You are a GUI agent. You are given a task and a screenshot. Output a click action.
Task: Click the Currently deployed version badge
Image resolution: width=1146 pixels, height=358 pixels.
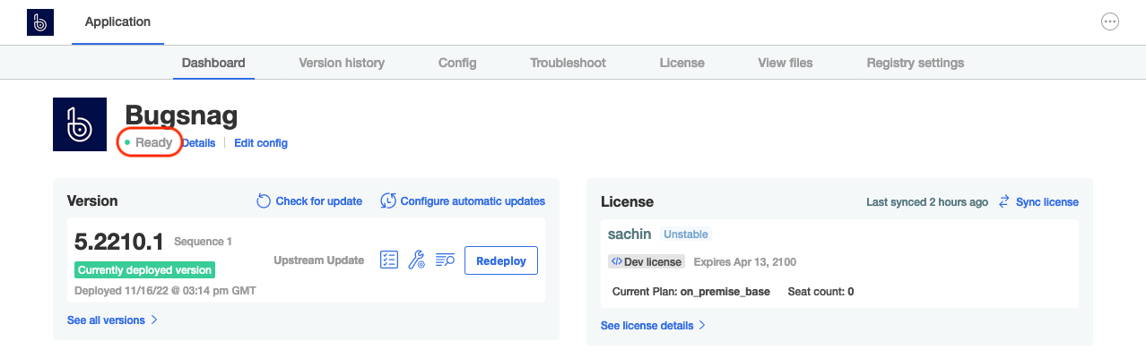[144, 269]
